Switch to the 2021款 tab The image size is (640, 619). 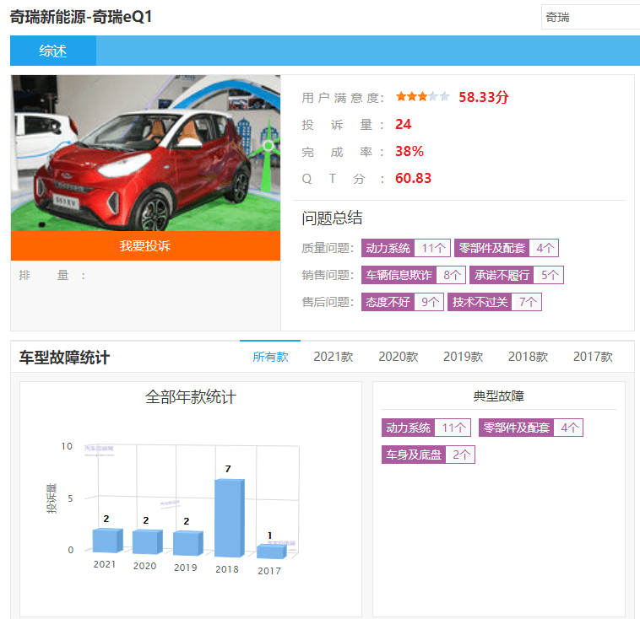click(333, 357)
